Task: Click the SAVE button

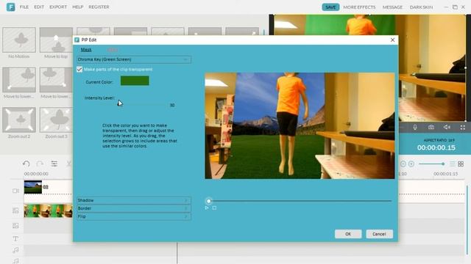Action: click(x=330, y=7)
